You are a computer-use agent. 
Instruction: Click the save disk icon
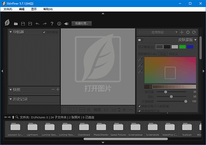23,24
